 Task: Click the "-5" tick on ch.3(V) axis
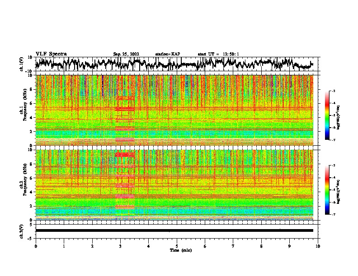[31, 239]
